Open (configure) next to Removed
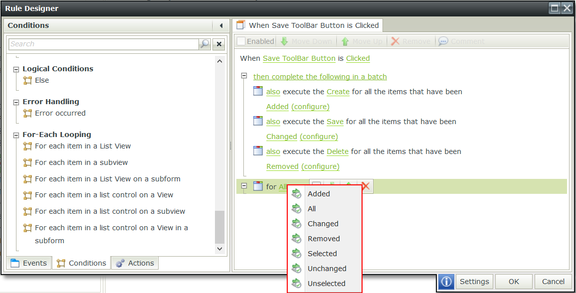The width and height of the screenshot is (576, 293). tap(320, 167)
